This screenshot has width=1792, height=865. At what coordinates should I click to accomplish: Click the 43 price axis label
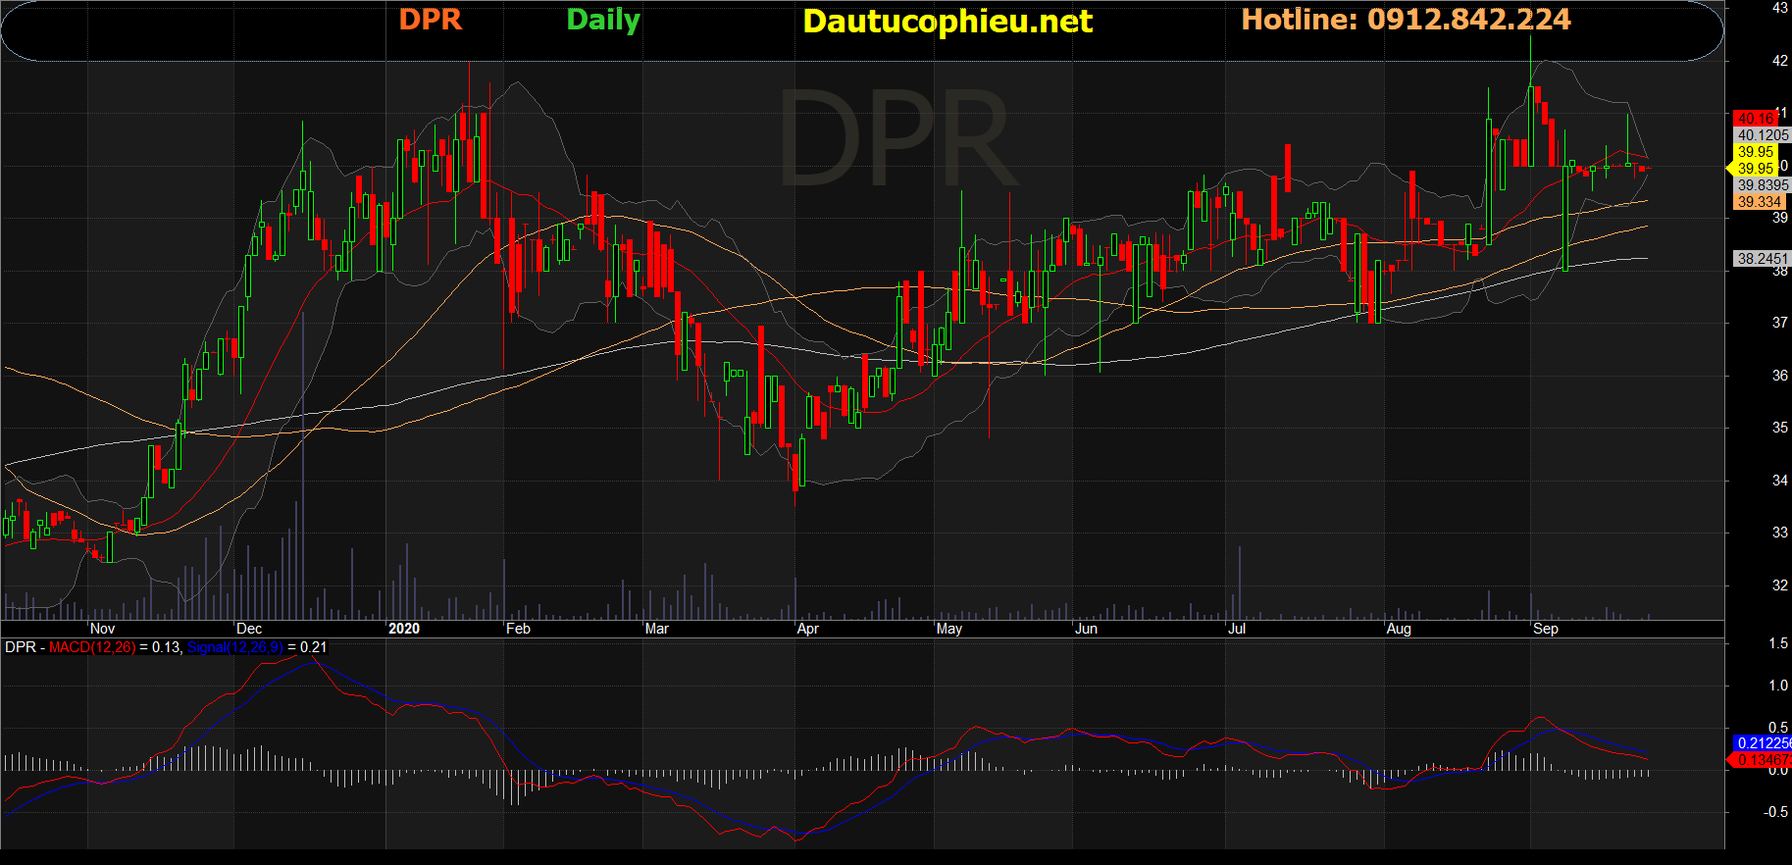click(x=1779, y=8)
